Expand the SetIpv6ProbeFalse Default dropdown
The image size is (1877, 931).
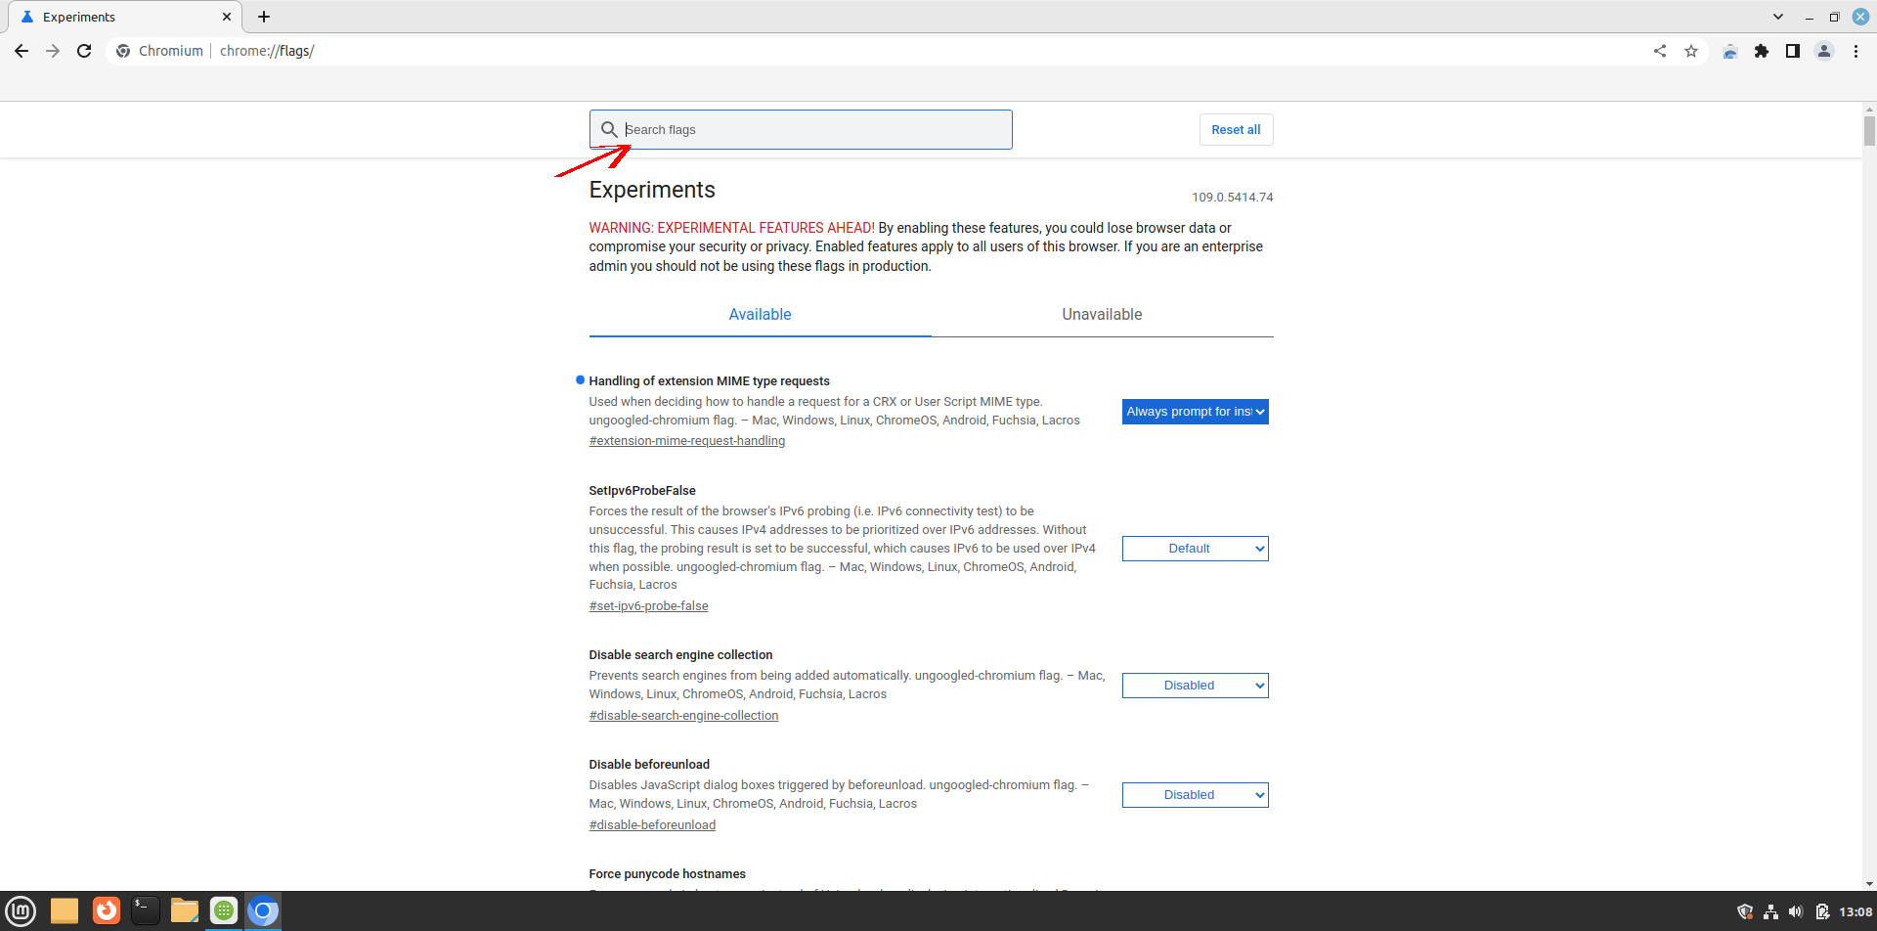tap(1195, 549)
